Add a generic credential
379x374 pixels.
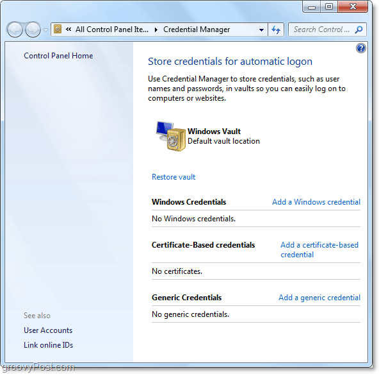[x=319, y=297]
